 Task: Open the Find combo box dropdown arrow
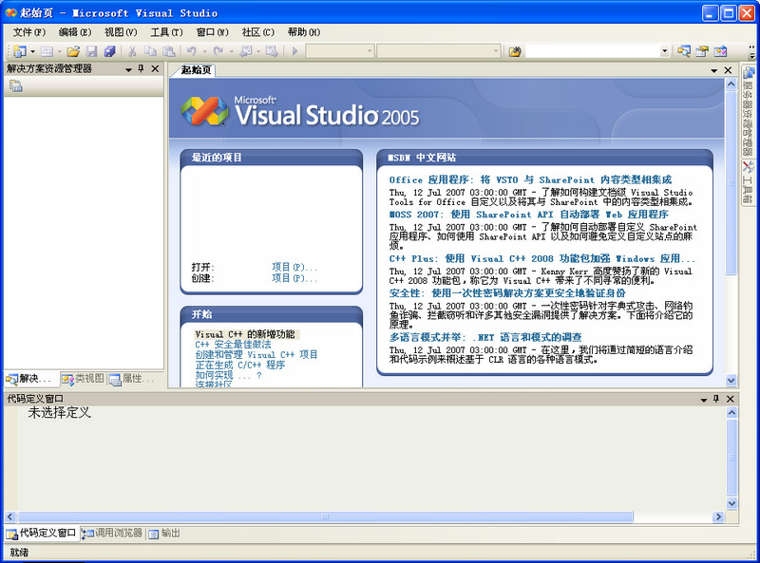[x=664, y=51]
